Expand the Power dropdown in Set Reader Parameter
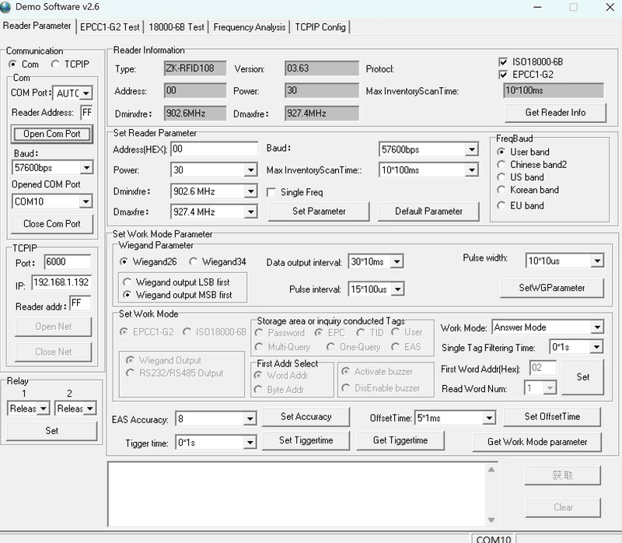This screenshot has height=543, width=622. (250, 170)
